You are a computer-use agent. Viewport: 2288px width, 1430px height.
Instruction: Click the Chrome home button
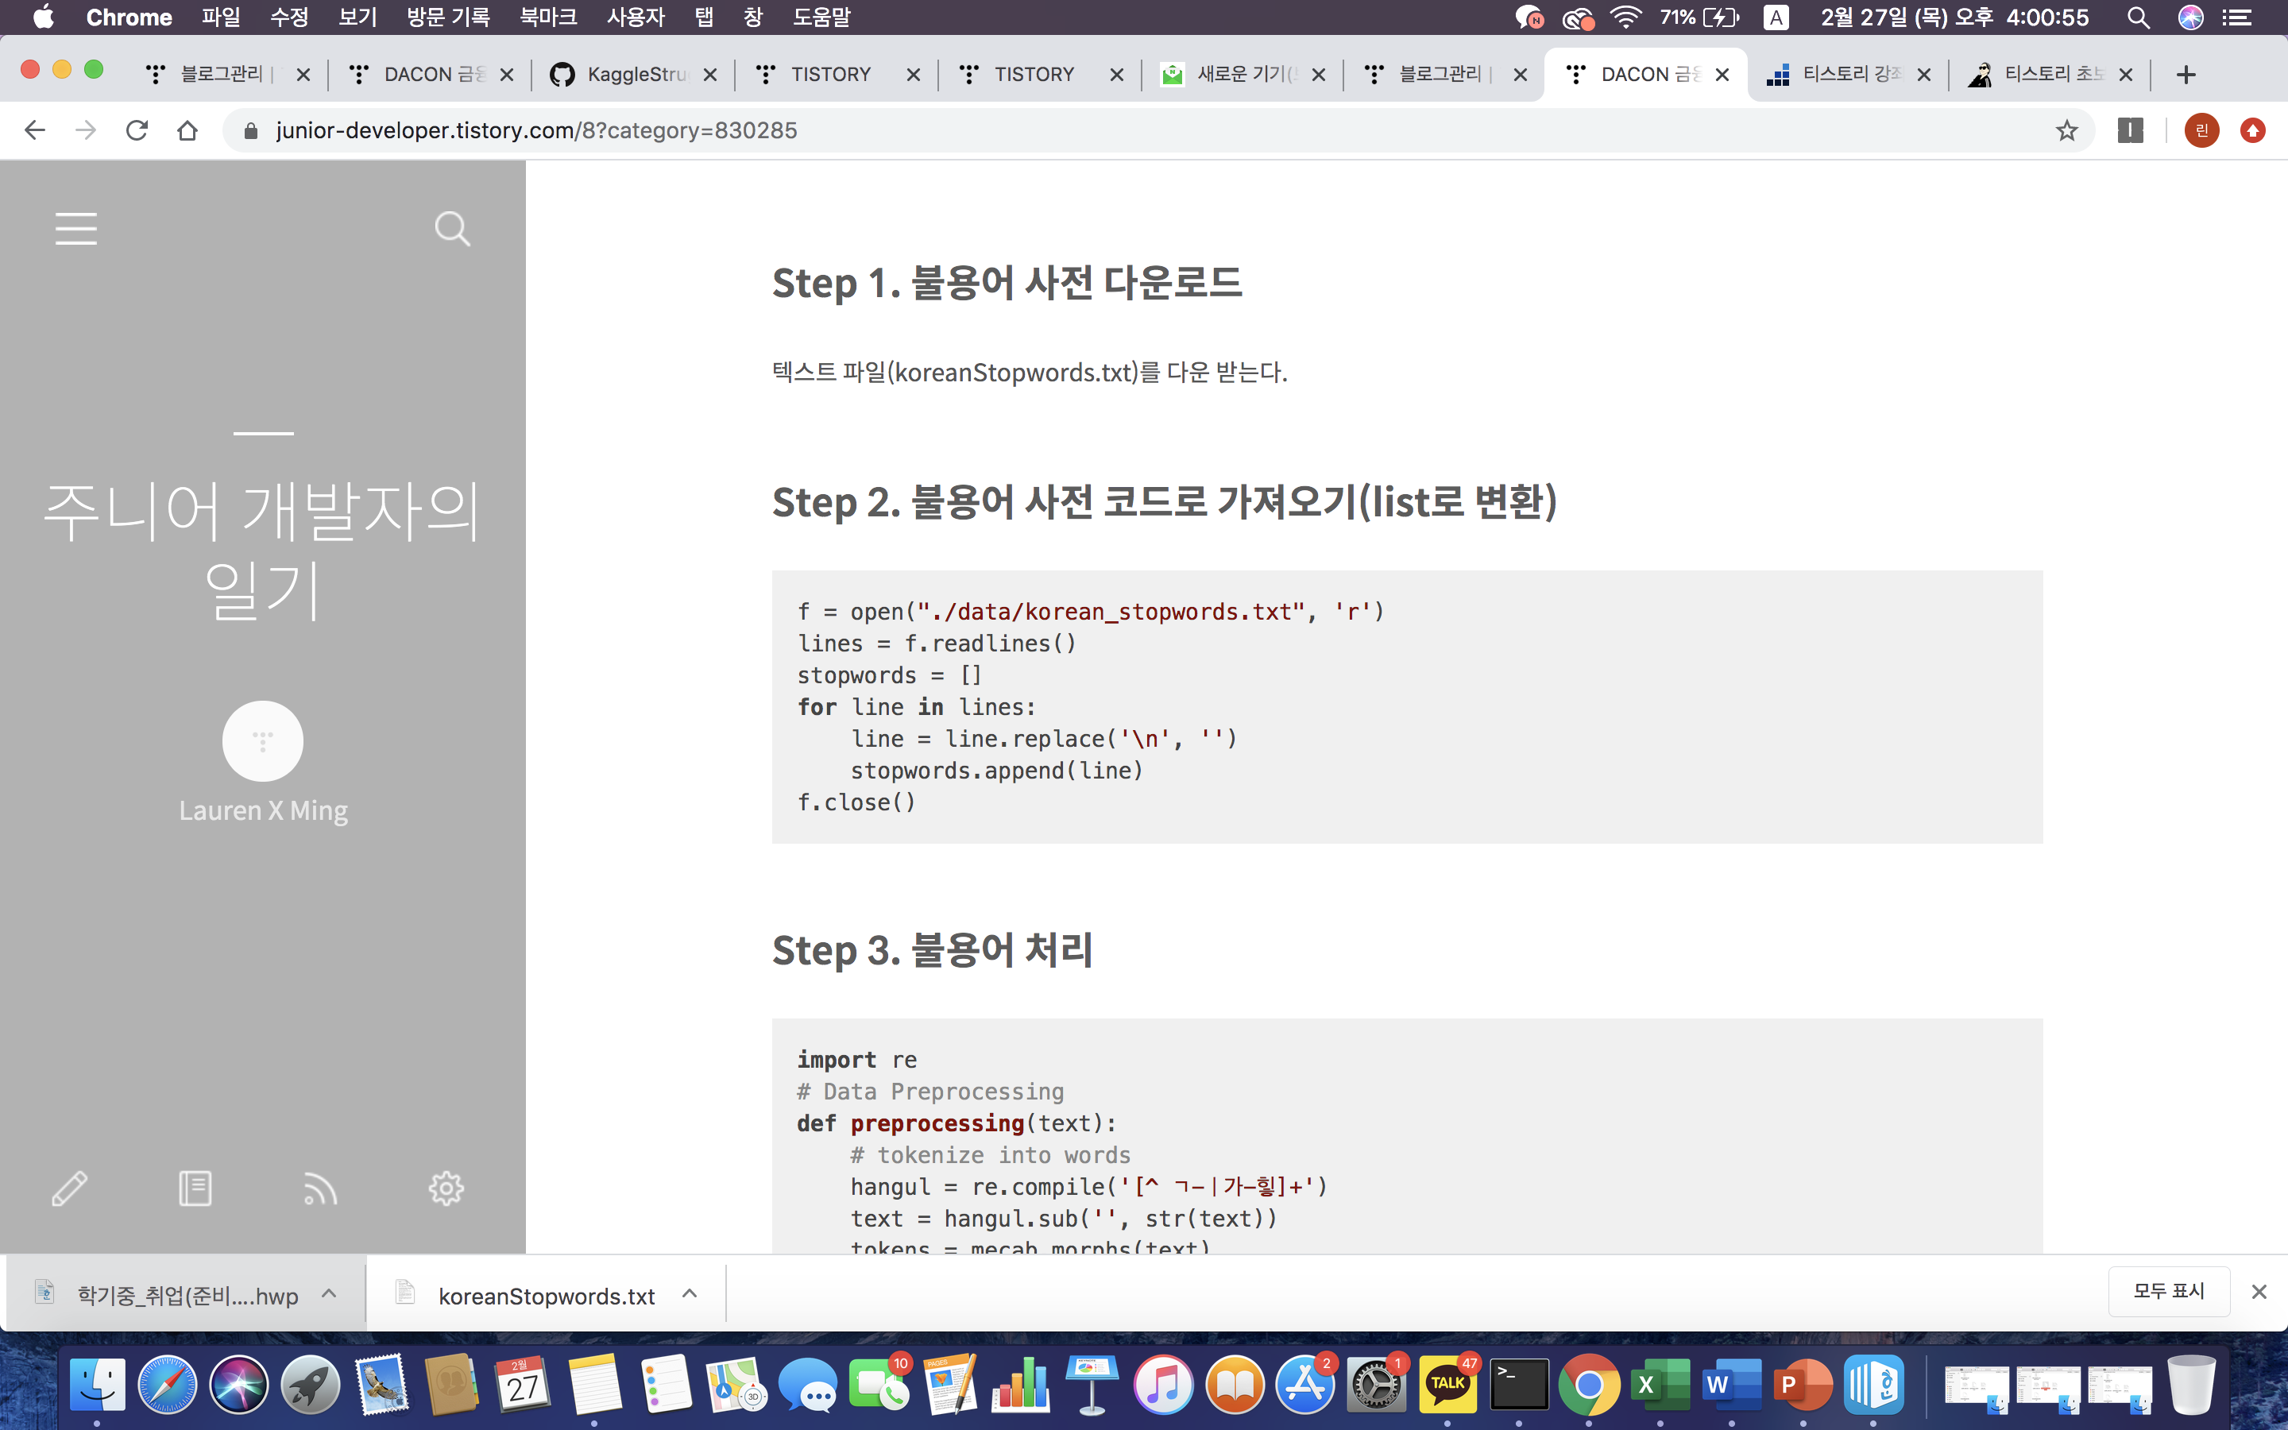coord(187,130)
